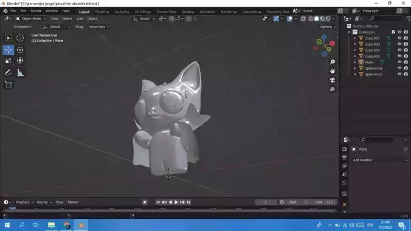Toggle Collection exclude checkbox in outliner
This screenshot has width=411, height=231.
point(393,32)
